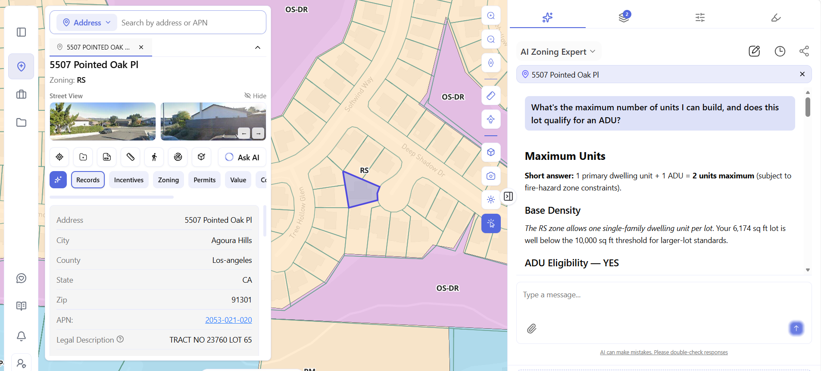Click the locate parcel crosshair icon
821x371 pixels.
click(59, 157)
